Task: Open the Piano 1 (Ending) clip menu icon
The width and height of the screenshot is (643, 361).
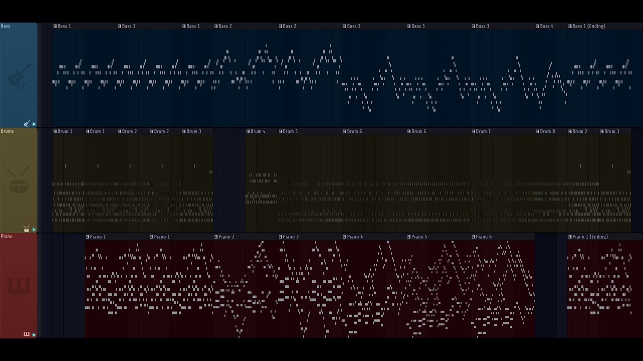Action: pyautogui.click(x=570, y=237)
